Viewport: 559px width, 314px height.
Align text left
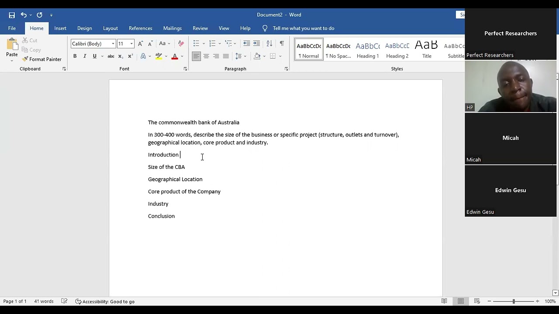pos(196,56)
